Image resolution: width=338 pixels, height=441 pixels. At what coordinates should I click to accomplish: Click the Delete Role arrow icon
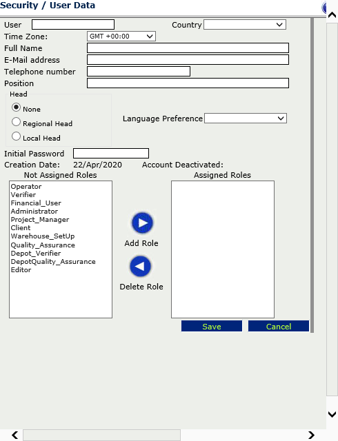(x=140, y=267)
